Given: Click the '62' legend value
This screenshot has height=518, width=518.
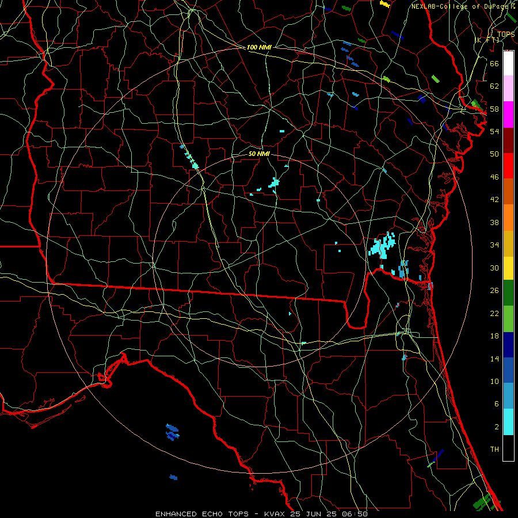Looking at the screenshot, I should pos(494,86).
